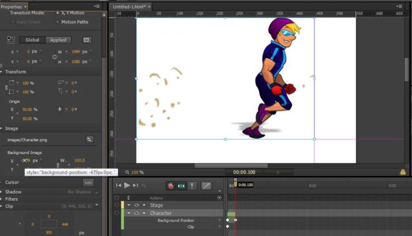
Task: Toggle link scale constraint icon
Action: pyautogui.click(x=7, y=87)
